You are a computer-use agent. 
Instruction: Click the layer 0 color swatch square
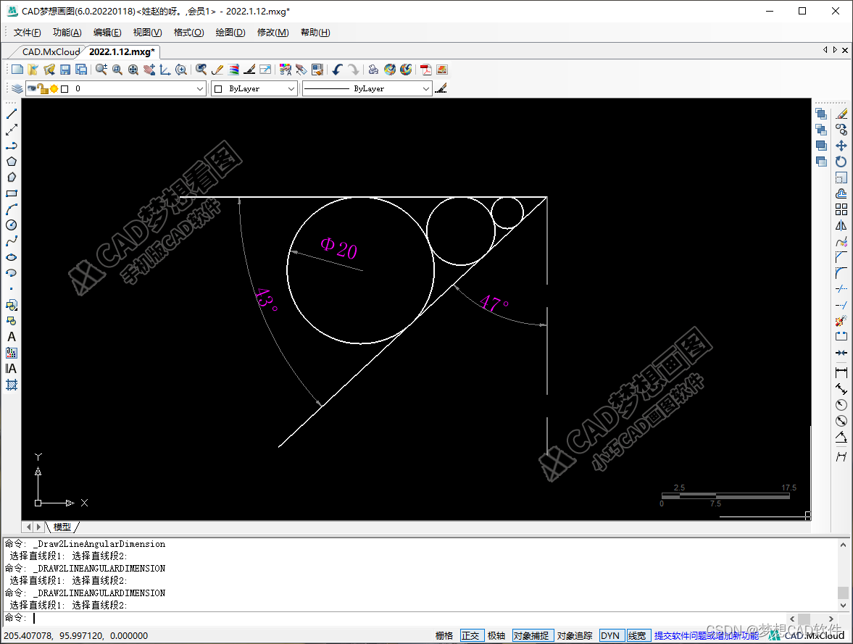(x=65, y=88)
